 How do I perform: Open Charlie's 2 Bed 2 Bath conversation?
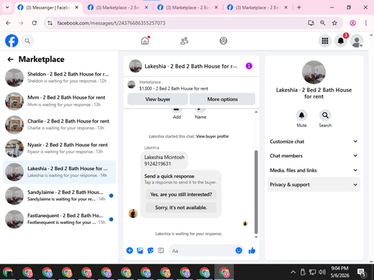point(59,125)
